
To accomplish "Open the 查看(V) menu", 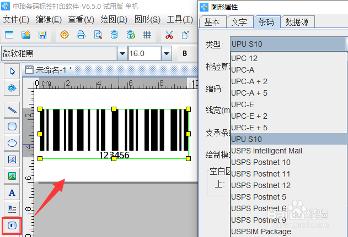I will tap(81, 20).
